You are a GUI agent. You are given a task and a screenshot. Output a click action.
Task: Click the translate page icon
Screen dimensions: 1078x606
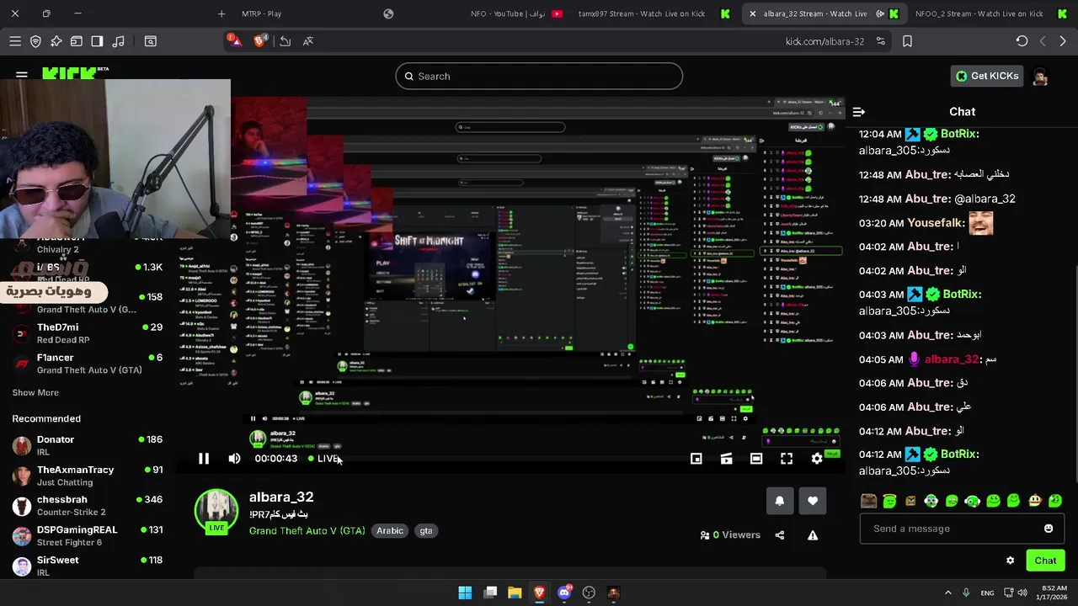pyautogui.click(x=308, y=41)
